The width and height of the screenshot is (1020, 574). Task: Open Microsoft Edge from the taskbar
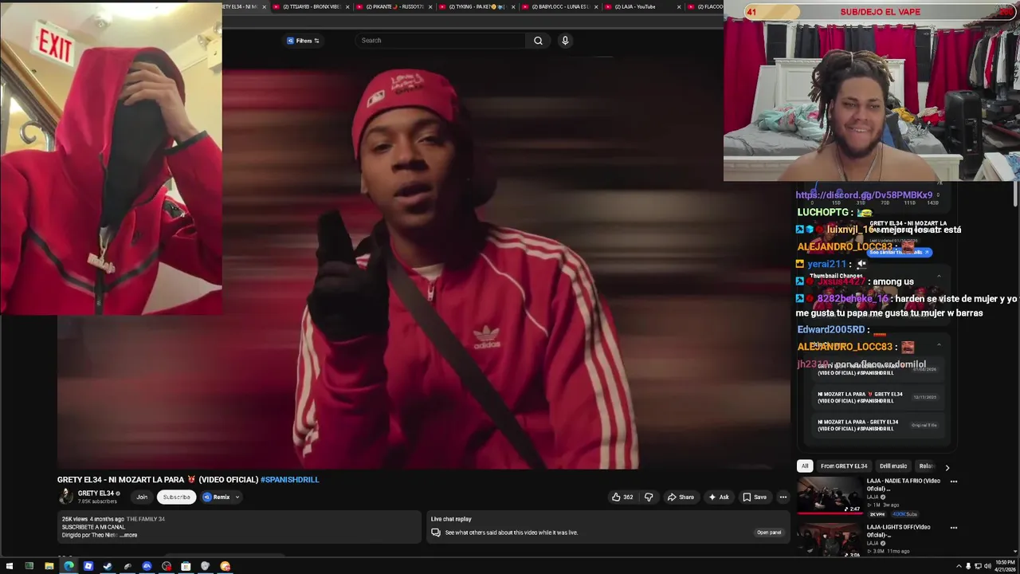[69, 566]
